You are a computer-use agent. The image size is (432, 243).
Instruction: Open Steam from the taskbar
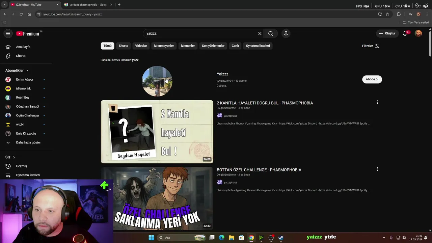[280, 238]
